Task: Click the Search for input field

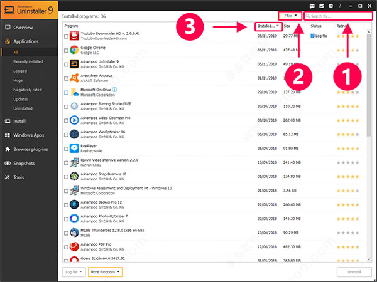Action: coord(338,16)
